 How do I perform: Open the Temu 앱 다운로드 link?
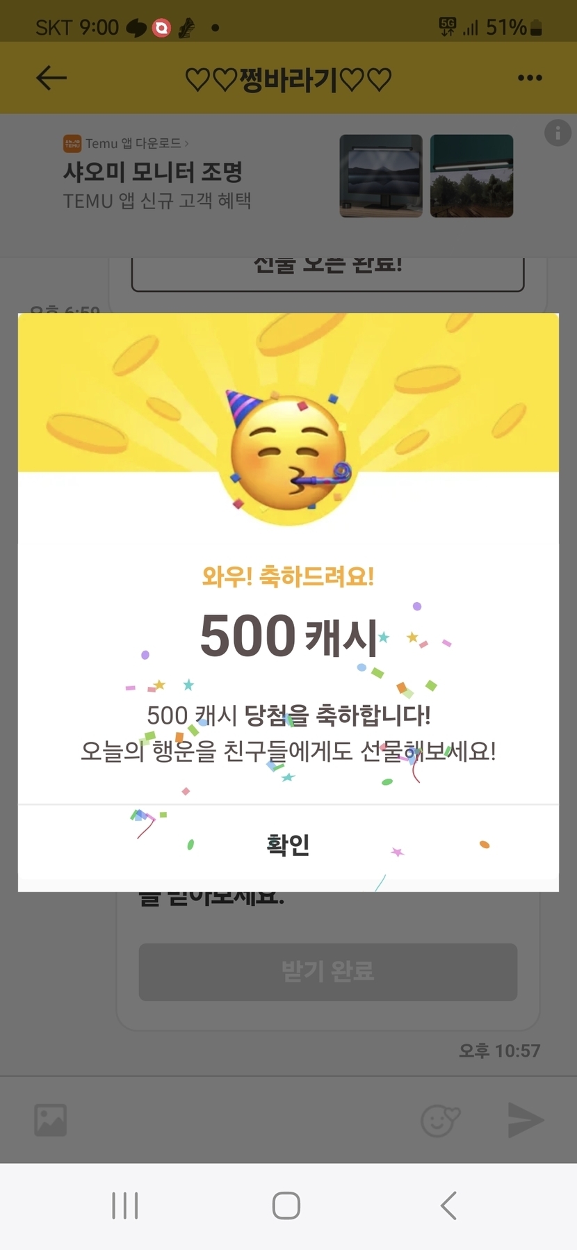(x=133, y=143)
